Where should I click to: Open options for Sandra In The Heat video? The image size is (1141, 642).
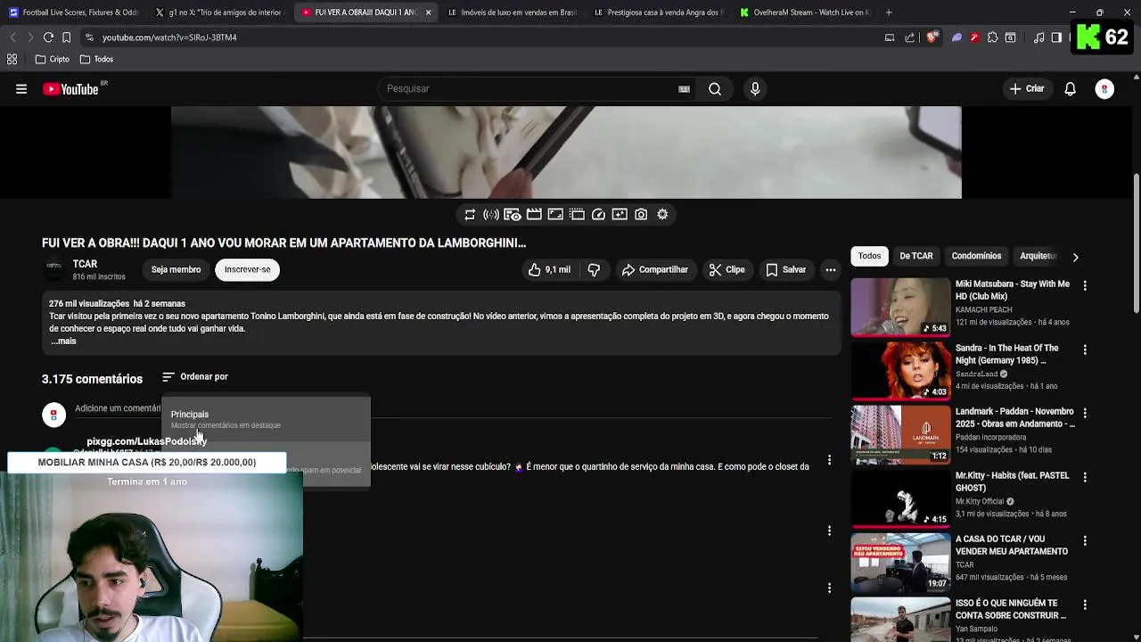(x=1085, y=350)
